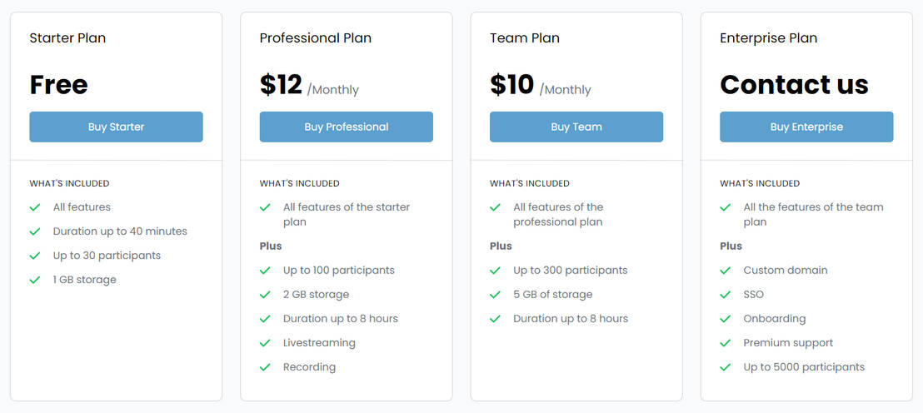Click checkmark beside Up to 100 participants
923x413 pixels.
(265, 271)
